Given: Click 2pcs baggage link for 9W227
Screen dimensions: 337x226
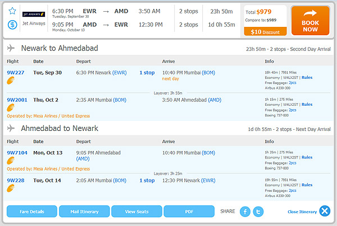Looking at the screenshot, I should pos(293,83).
